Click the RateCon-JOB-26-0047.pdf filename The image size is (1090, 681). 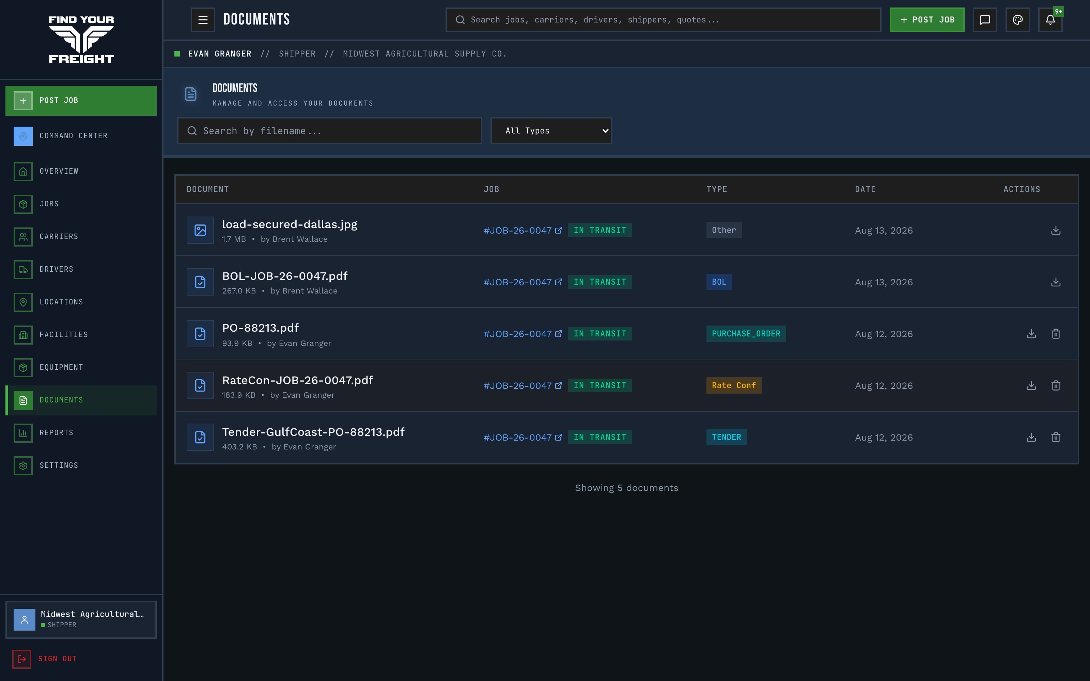pyautogui.click(x=297, y=380)
